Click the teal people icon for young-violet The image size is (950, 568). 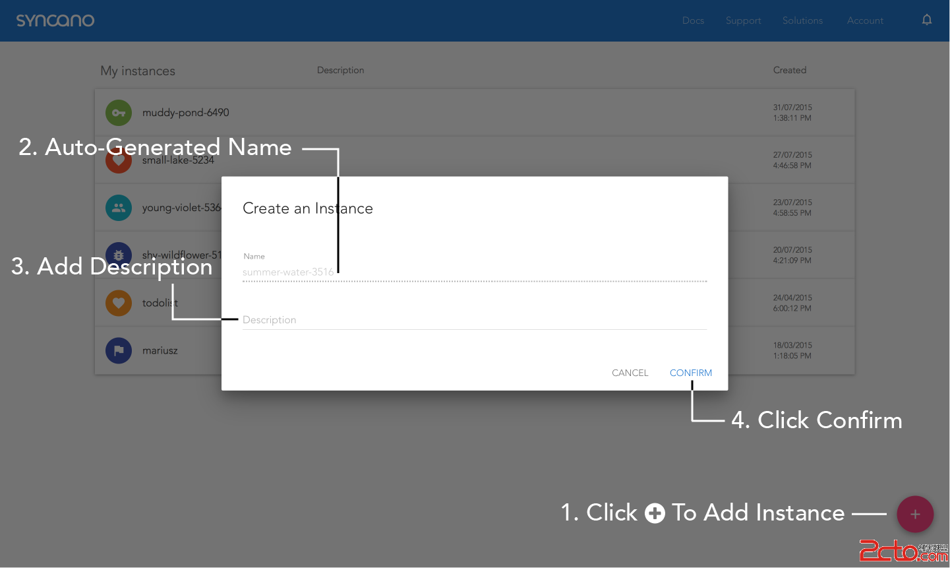coord(119,208)
